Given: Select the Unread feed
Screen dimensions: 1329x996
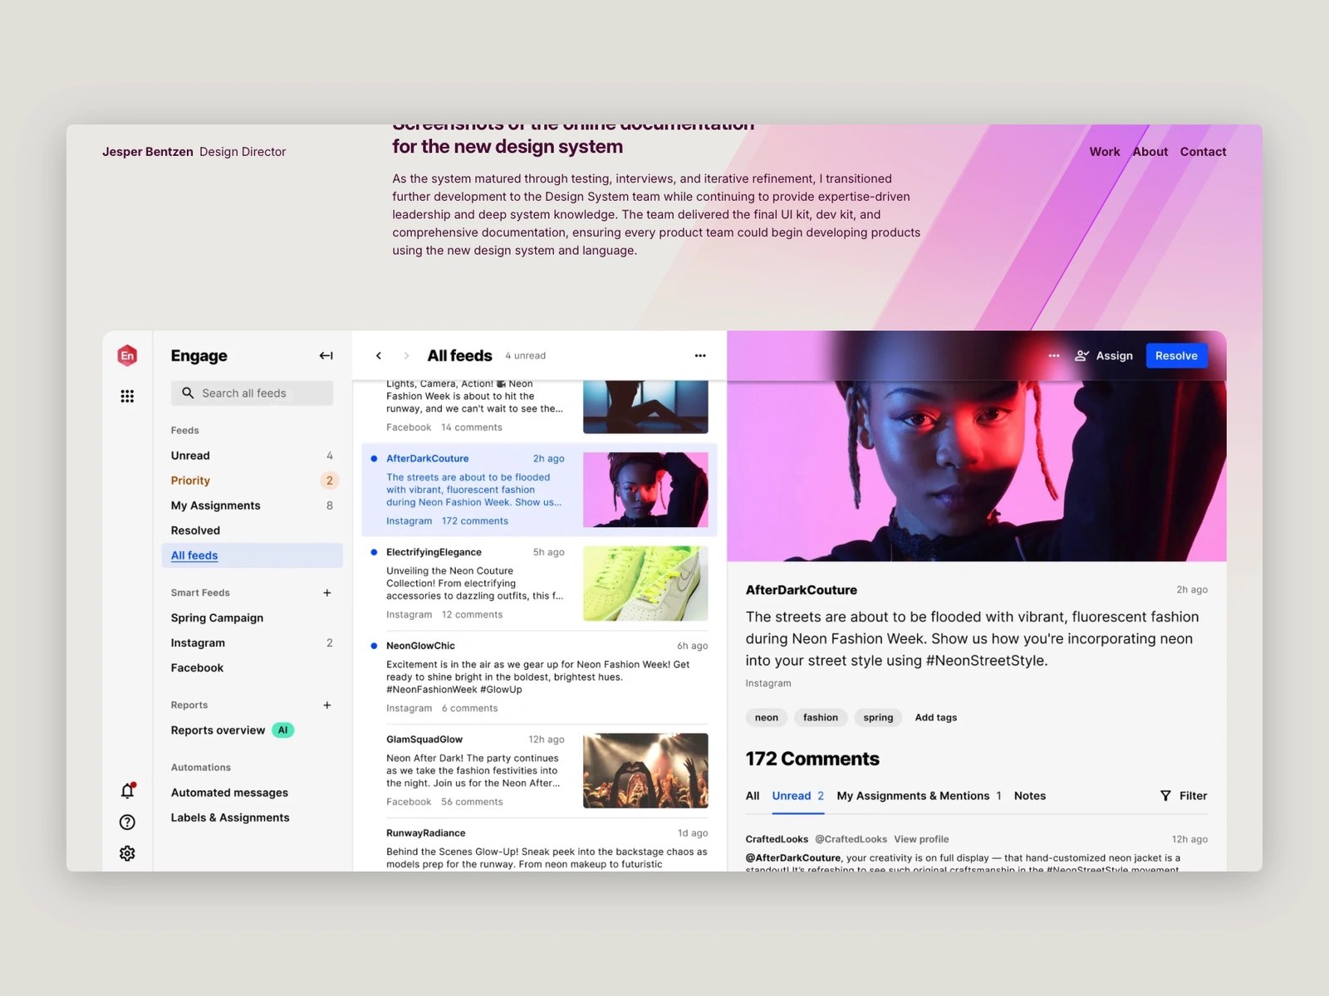Looking at the screenshot, I should click(252, 456).
